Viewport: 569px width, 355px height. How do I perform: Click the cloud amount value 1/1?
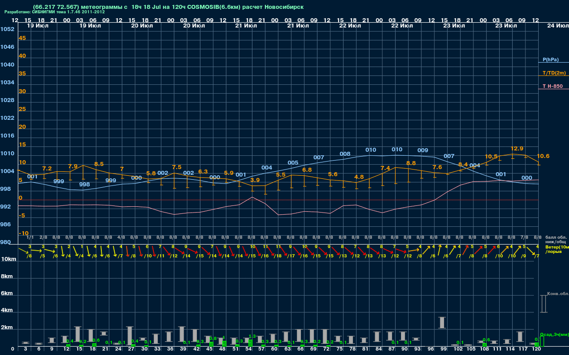pos(30,237)
